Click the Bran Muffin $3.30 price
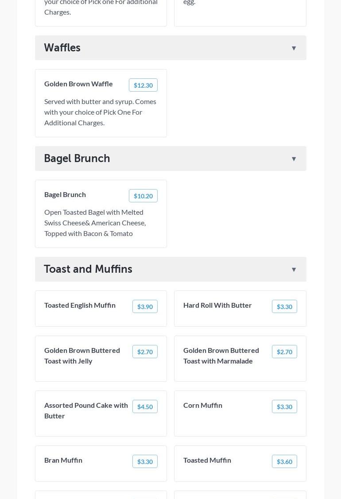Screen dimensions: 341x499 click(145, 461)
